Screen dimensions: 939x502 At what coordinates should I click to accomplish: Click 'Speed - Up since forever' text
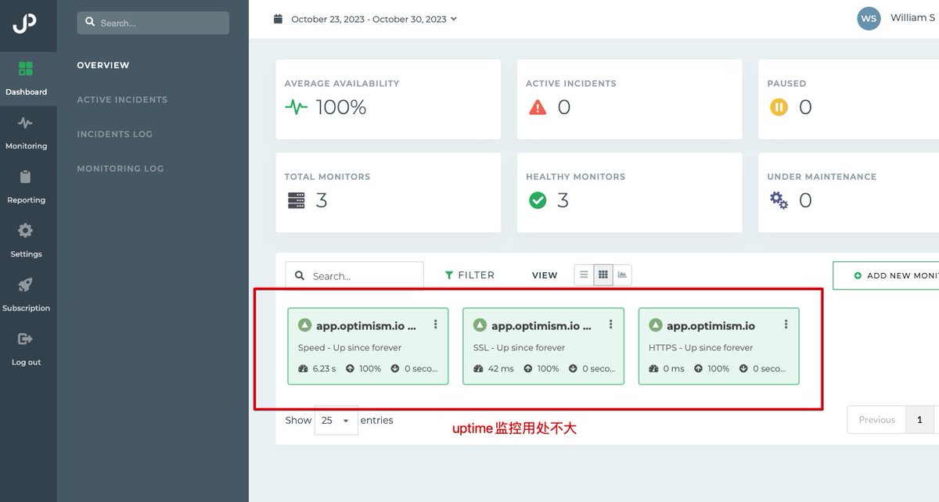[350, 347]
